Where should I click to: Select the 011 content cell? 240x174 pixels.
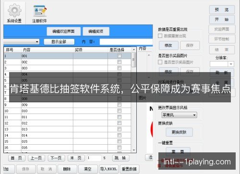(47, 117)
